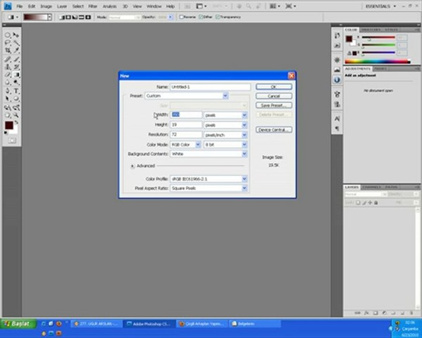Click the Windows Start button

pyautogui.click(x=18, y=324)
